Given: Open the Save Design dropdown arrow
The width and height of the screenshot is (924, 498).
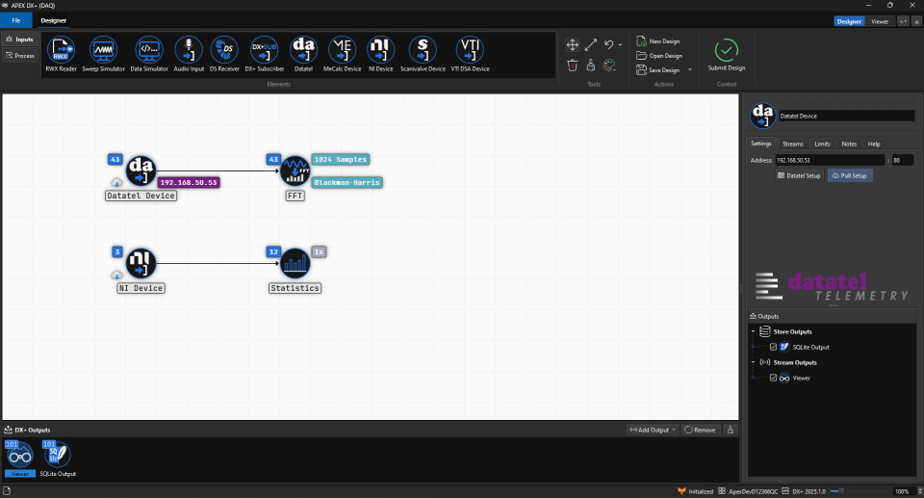Looking at the screenshot, I should click(x=690, y=70).
